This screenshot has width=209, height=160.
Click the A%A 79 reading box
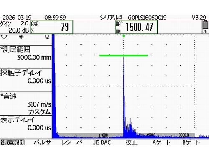tap(52, 27)
